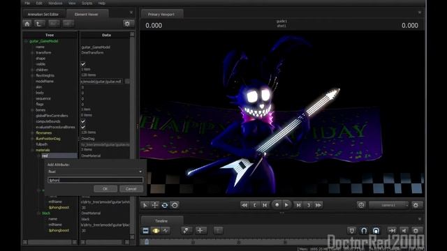Select the red material tree row
The height and width of the screenshot is (251, 447).
[x=59, y=155]
